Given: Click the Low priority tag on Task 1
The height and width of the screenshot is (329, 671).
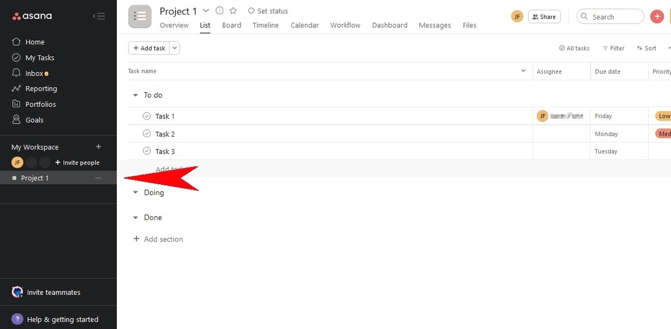Looking at the screenshot, I should coord(663,116).
